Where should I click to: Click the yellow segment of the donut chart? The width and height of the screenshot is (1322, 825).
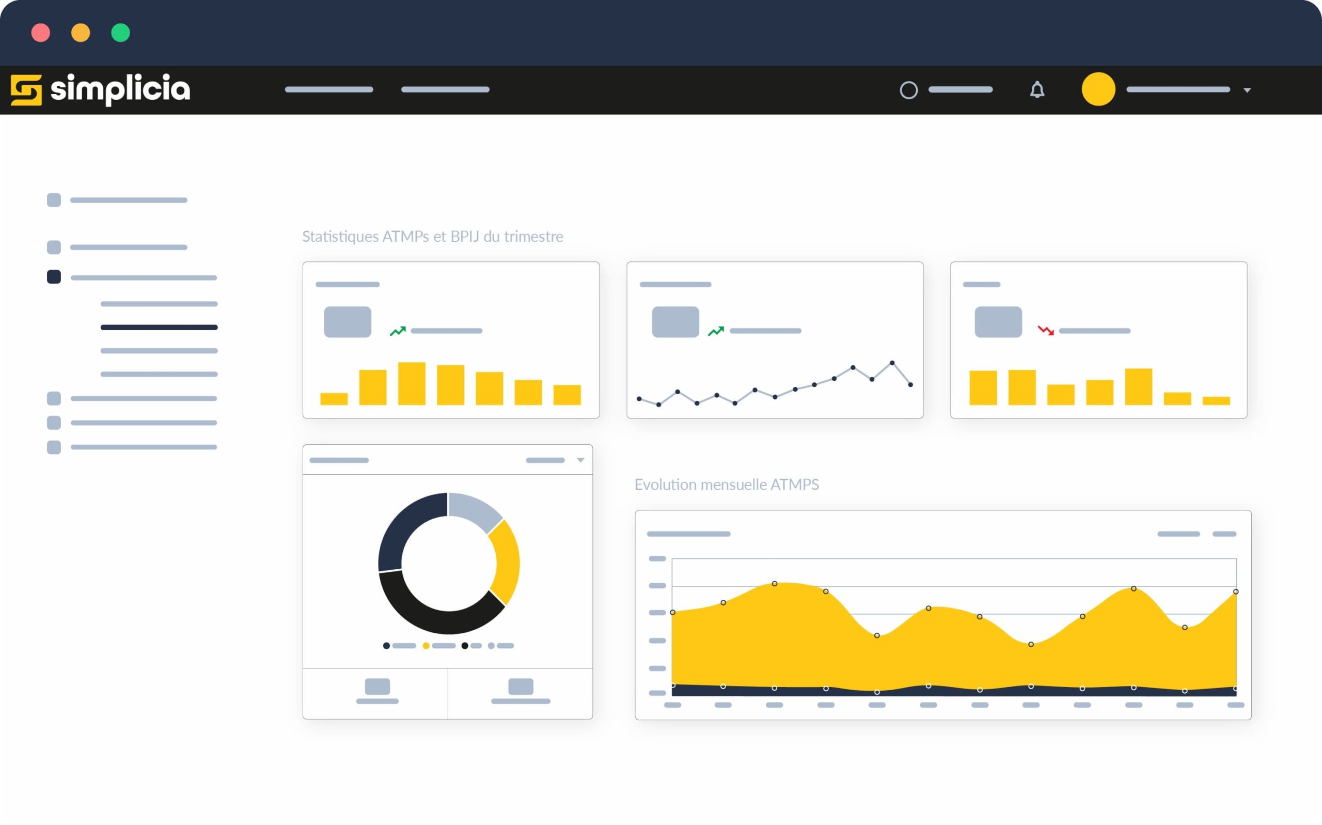pyautogui.click(x=508, y=562)
